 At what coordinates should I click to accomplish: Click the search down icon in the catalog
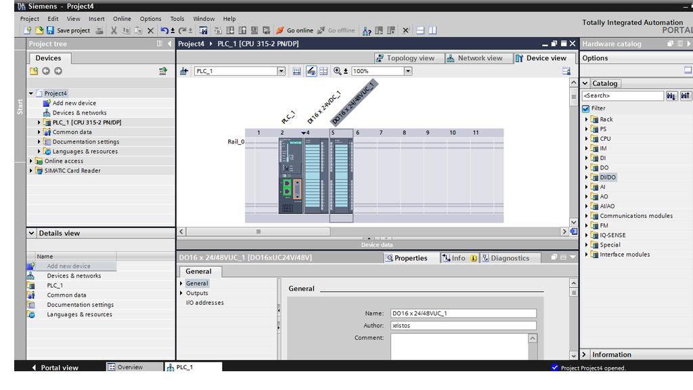tap(671, 95)
